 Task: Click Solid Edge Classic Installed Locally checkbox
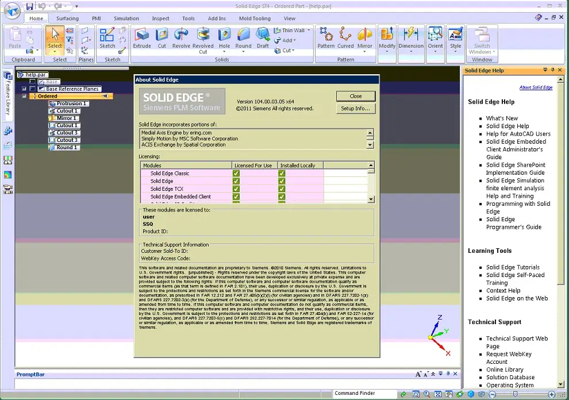coord(282,173)
